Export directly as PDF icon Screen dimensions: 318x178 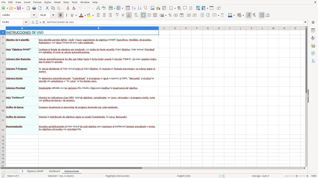pyautogui.click(x=28, y=8)
